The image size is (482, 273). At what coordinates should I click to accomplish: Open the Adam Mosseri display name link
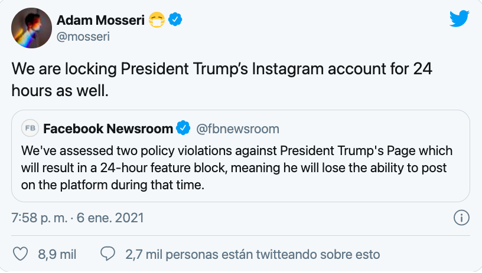coord(100,20)
